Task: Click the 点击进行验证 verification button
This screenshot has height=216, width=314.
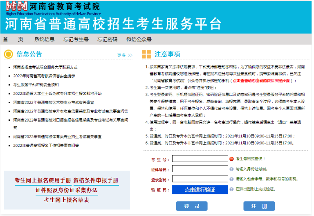Action: (x=200, y=190)
